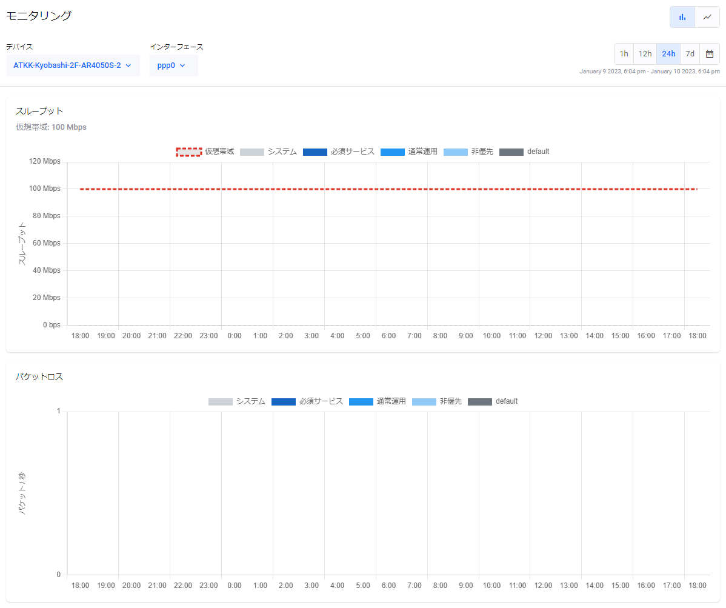
Task: Toggle 非優先 series in packet loss legend
Action: tap(437, 401)
